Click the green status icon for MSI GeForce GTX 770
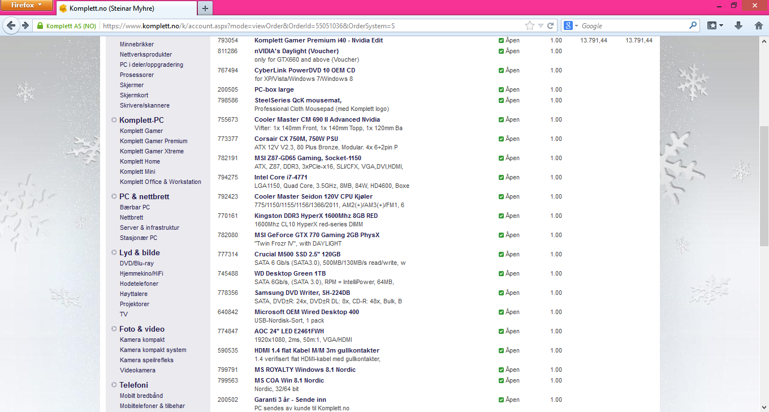 [x=502, y=235]
